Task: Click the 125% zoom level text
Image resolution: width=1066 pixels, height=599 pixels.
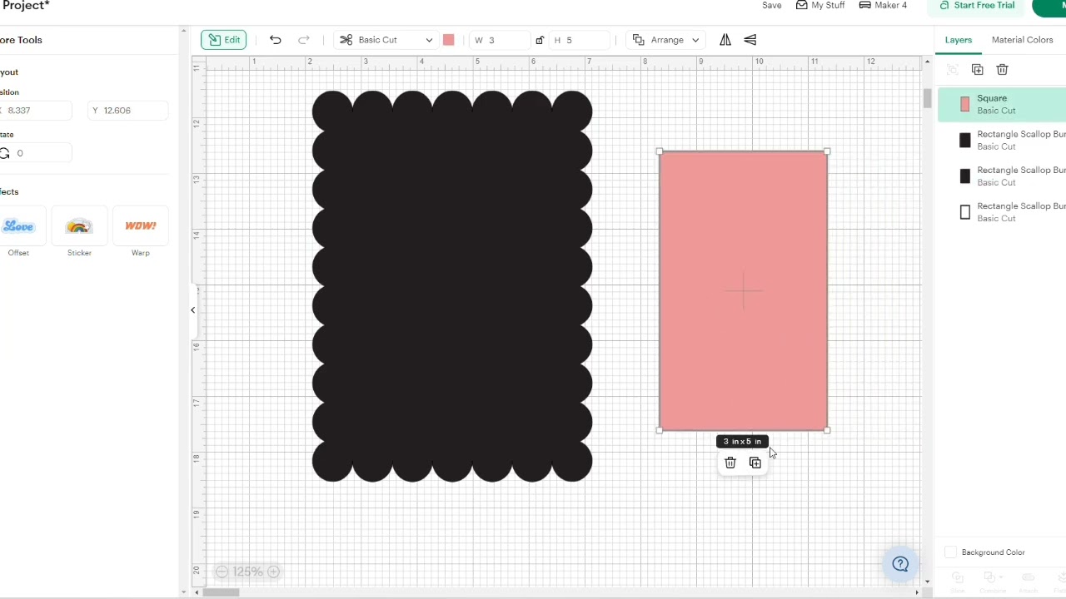Action: [x=247, y=572]
